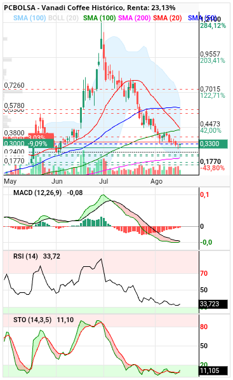This screenshot has height=380, width=233.
Task: Click the red 80 stochastic overbought label
Action: [204, 327]
